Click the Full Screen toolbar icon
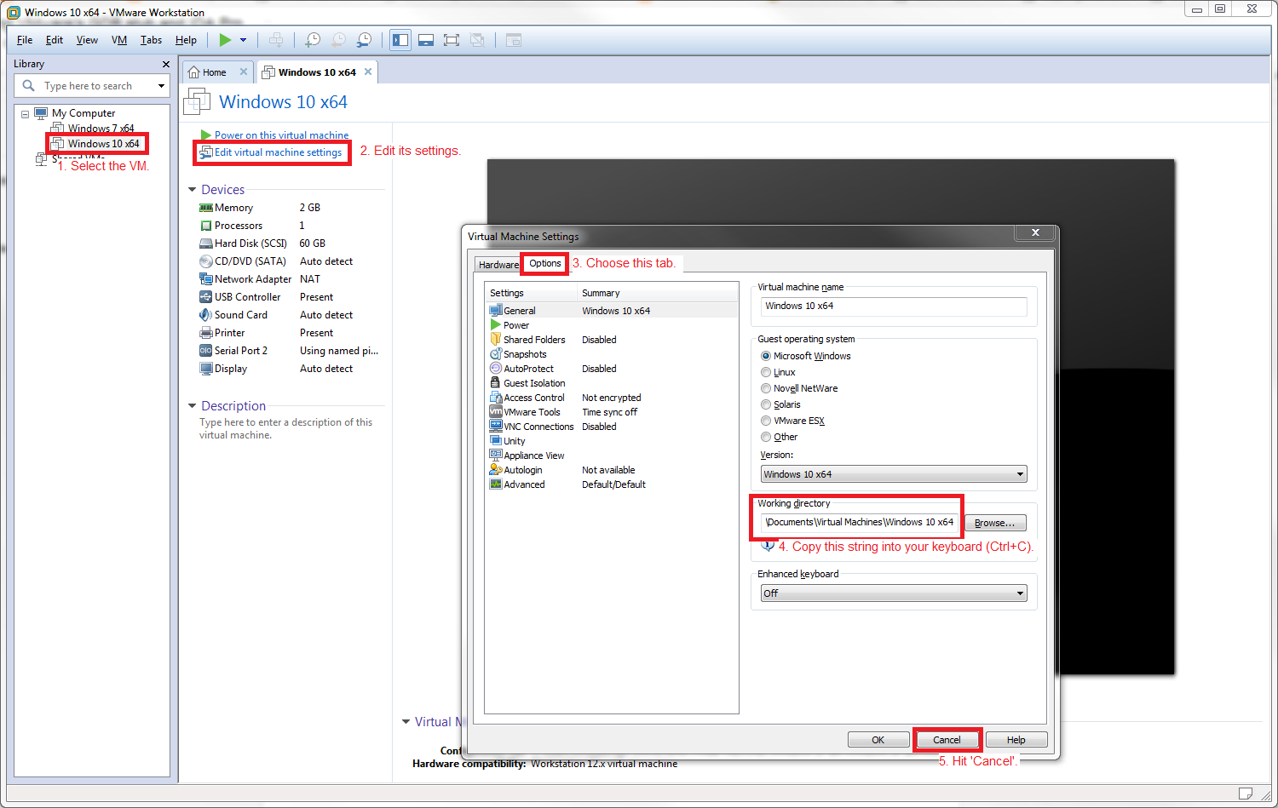 (x=452, y=40)
